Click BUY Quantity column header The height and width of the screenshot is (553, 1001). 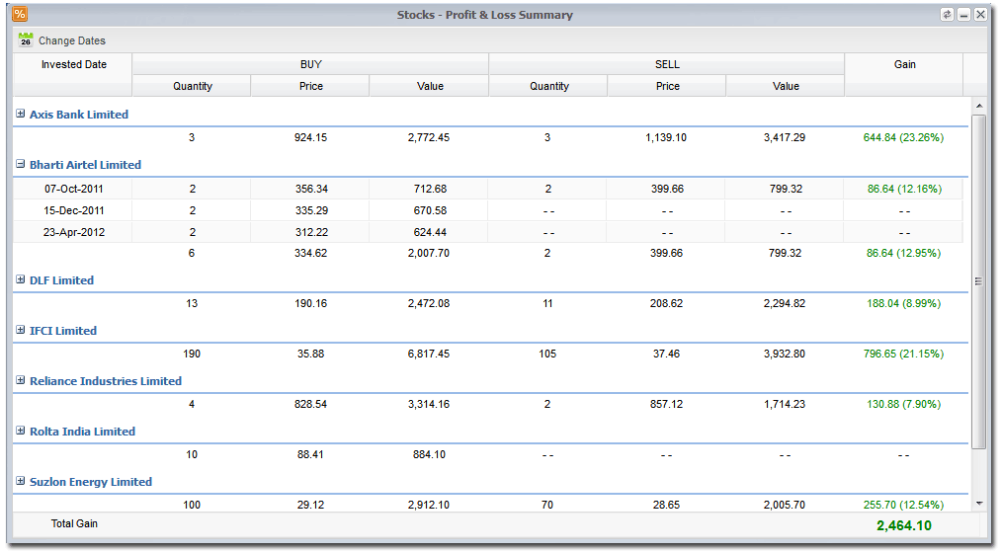(192, 86)
